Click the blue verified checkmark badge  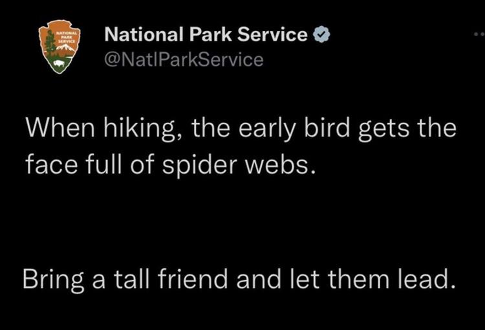point(321,36)
